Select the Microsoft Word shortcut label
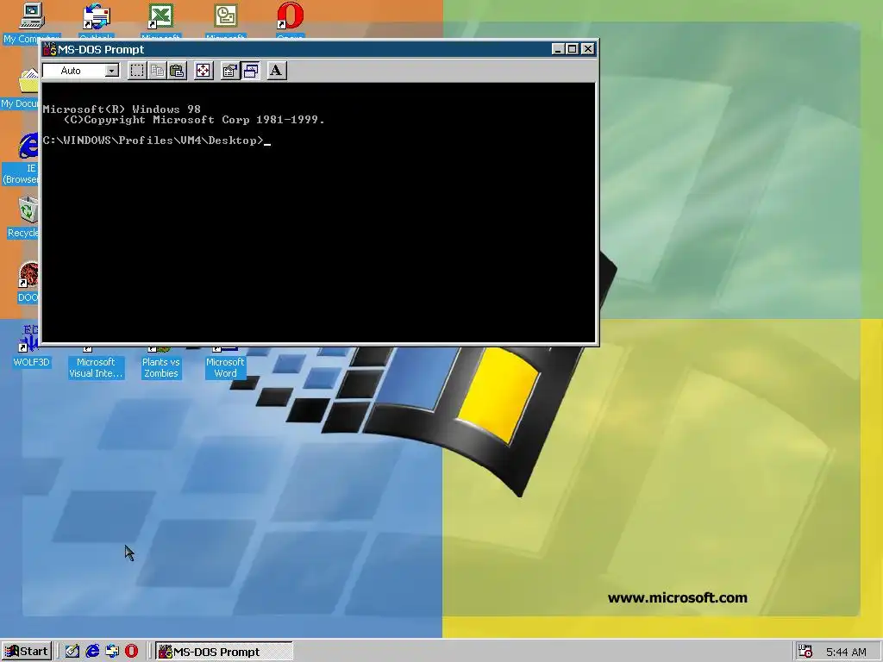 [225, 367]
